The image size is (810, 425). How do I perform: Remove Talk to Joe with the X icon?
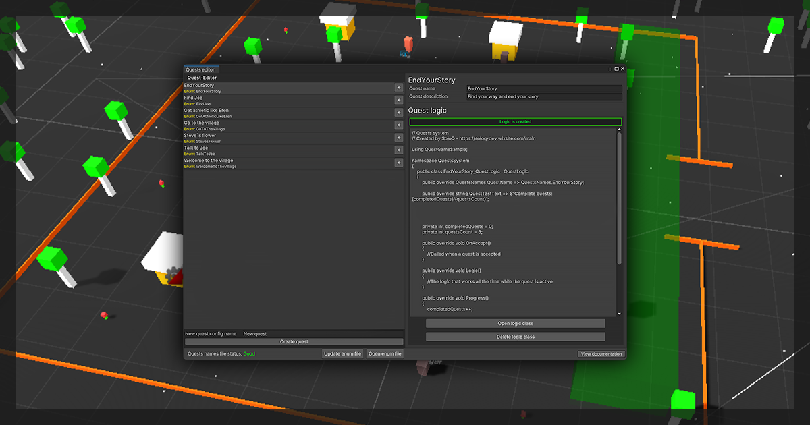tap(398, 149)
